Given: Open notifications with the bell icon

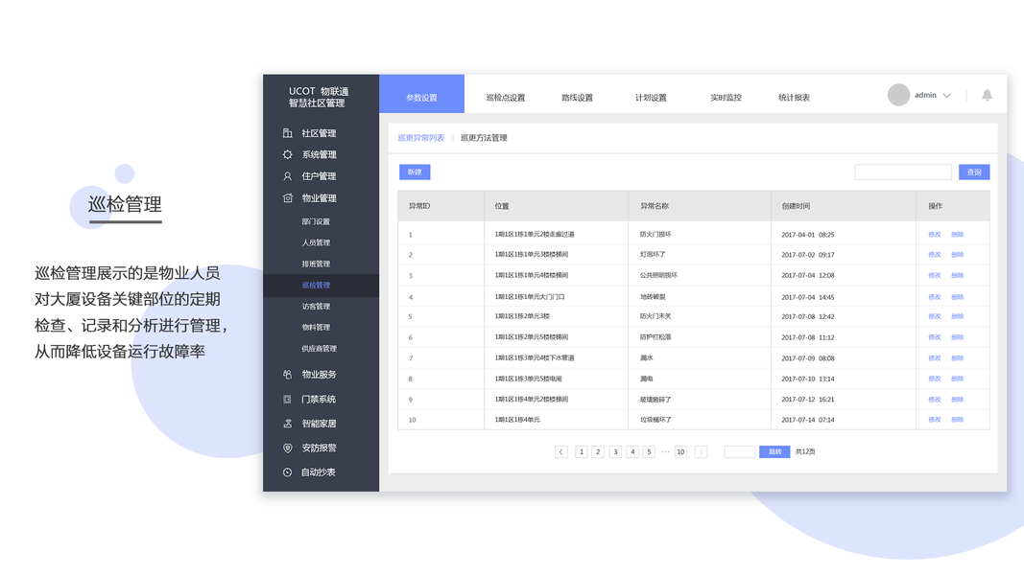Looking at the screenshot, I should [987, 95].
